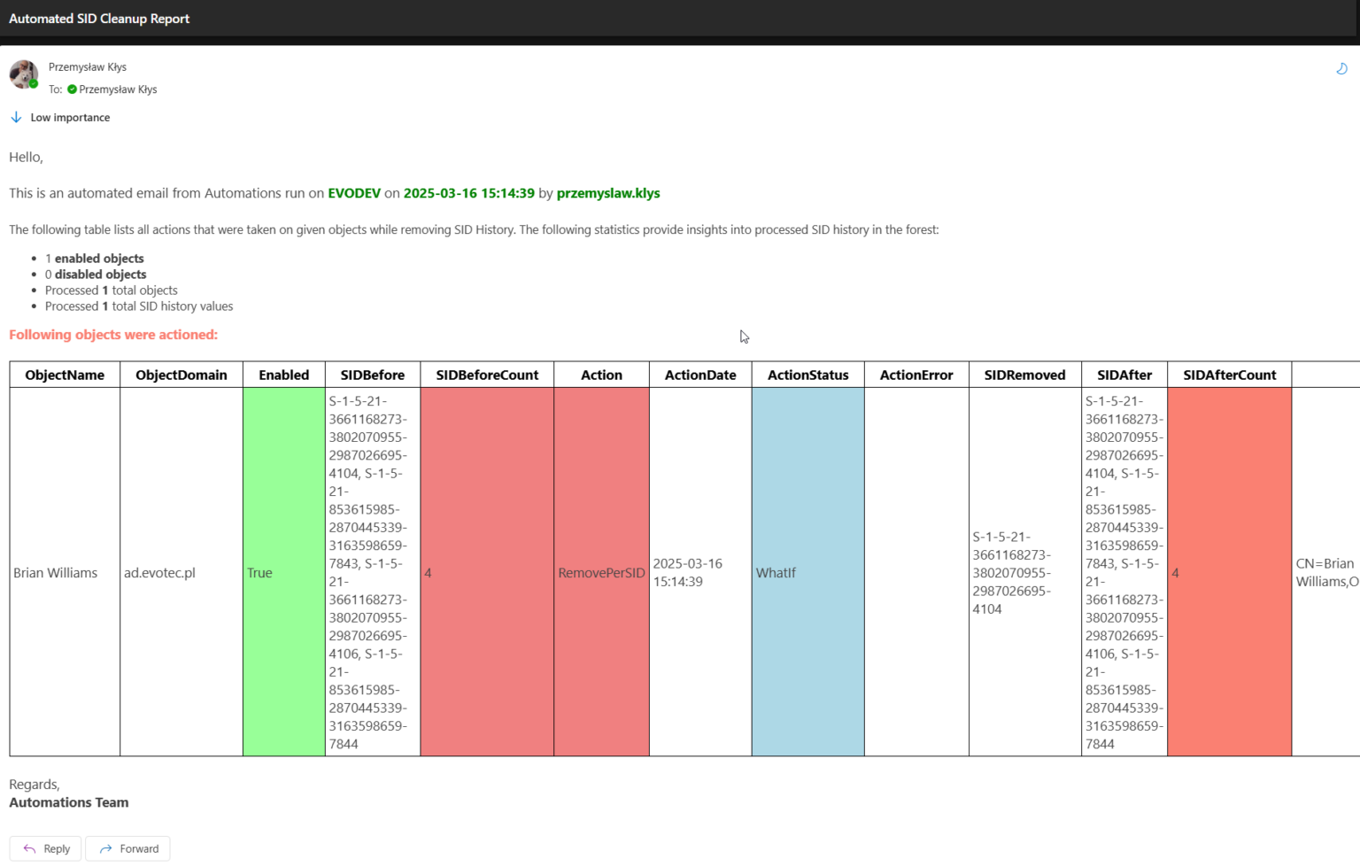Select the green Enabled cell showing True

click(x=283, y=572)
